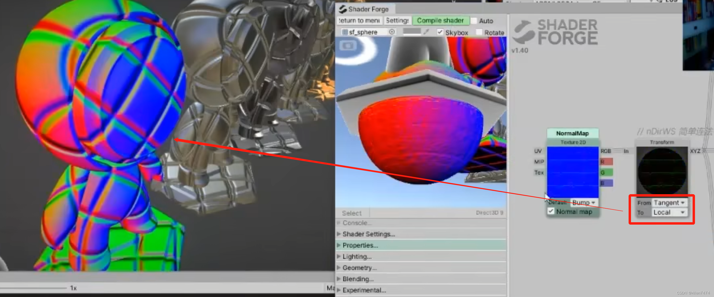The image size is (714, 297).
Task: Click the eyedropper icon beside gray swatch
Action: point(426,32)
